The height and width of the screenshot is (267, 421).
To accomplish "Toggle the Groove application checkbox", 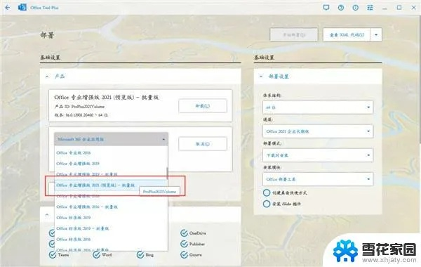I will [184, 254].
